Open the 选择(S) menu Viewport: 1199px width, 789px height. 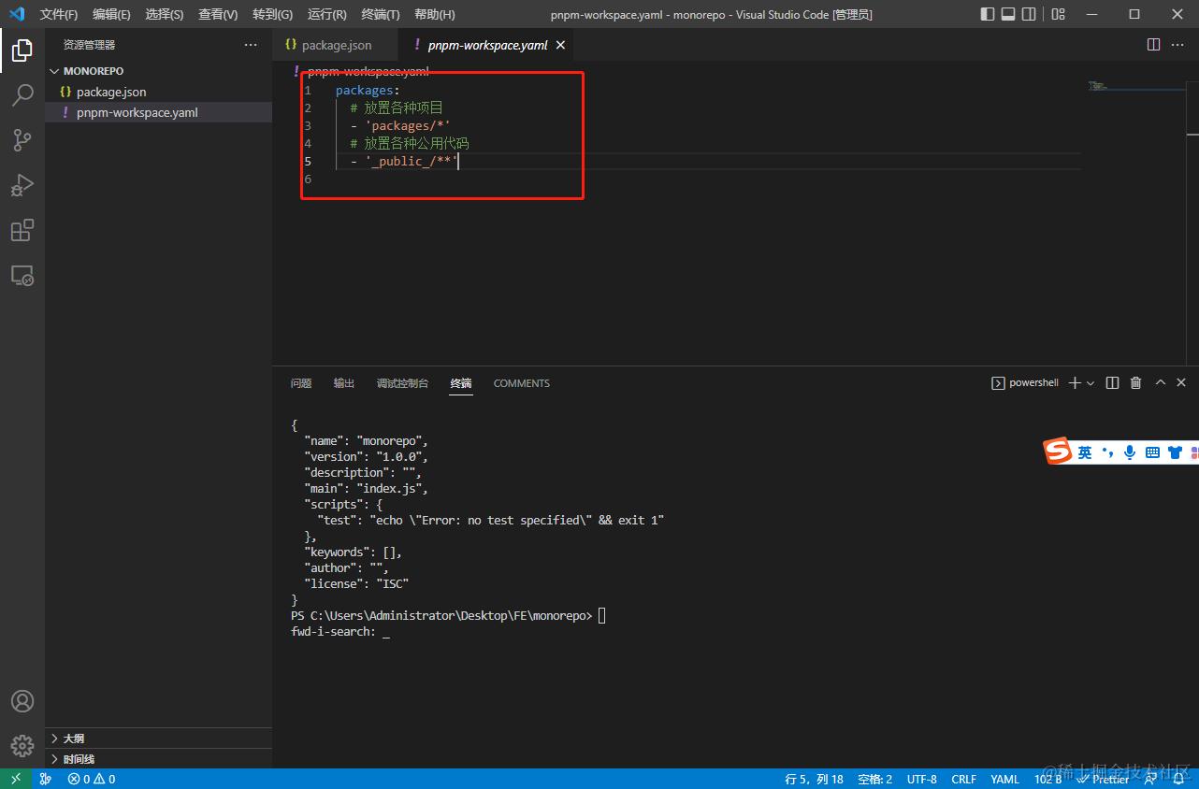click(x=165, y=14)
